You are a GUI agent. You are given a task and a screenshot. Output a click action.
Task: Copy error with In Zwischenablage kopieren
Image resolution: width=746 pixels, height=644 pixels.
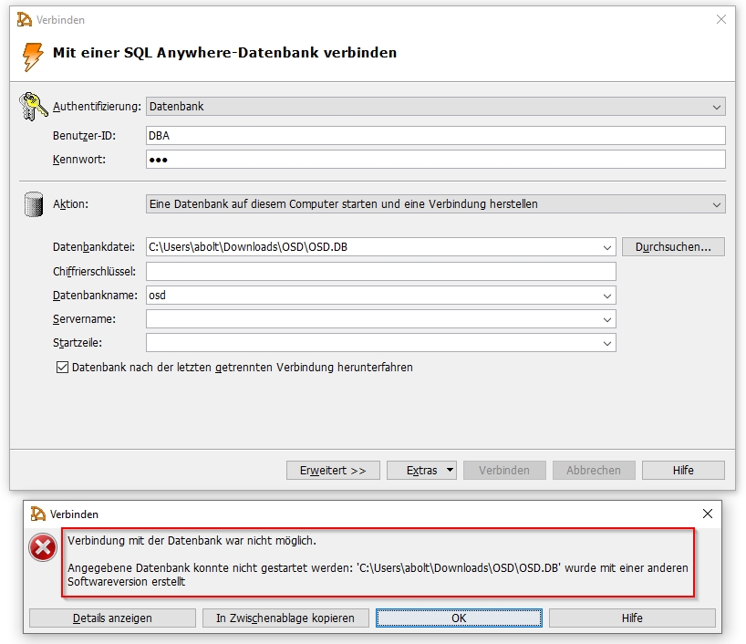pos(285,618)
